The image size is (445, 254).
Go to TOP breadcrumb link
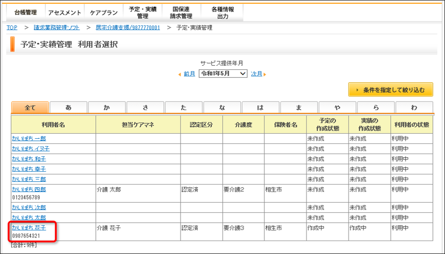tap(12, 27)
